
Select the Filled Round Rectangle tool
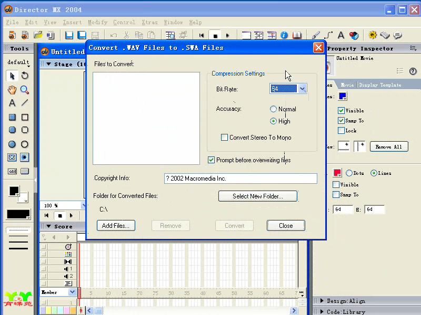pos(12,130)
